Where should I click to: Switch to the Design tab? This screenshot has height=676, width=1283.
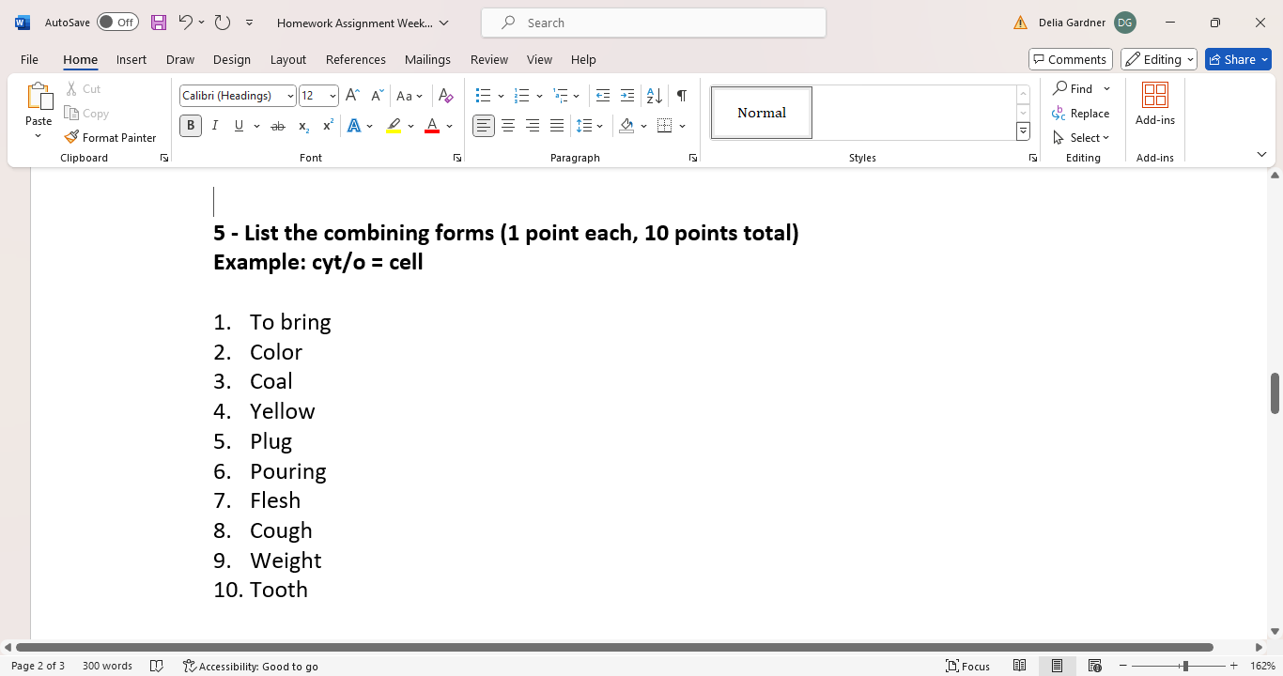click(x=232, y=59)
